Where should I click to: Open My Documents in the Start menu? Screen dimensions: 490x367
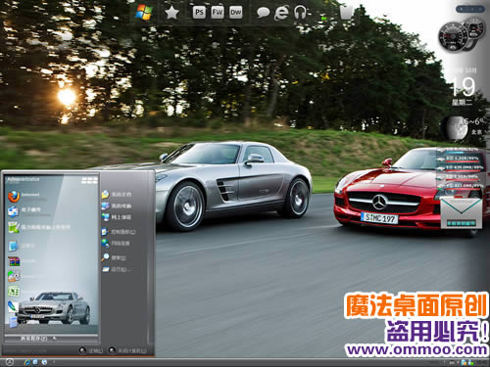(117, 195)
